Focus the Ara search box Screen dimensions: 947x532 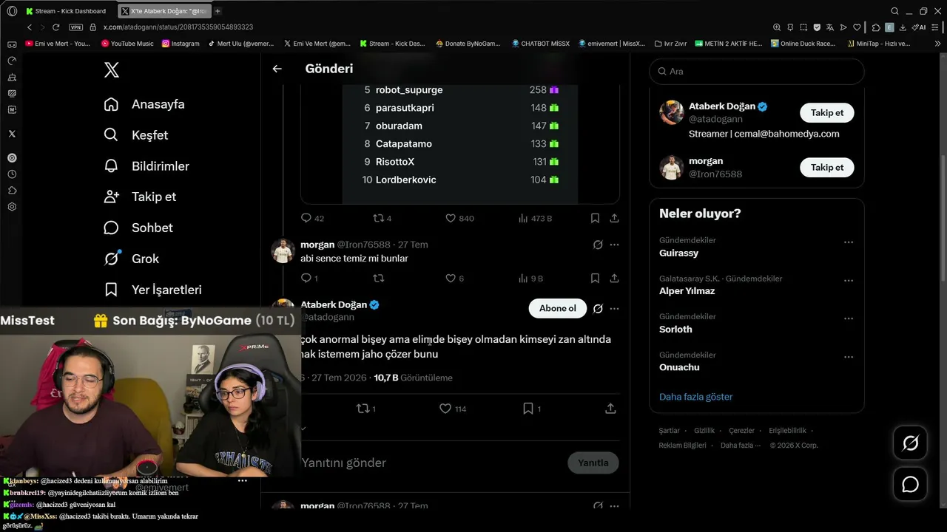[757, 71]
